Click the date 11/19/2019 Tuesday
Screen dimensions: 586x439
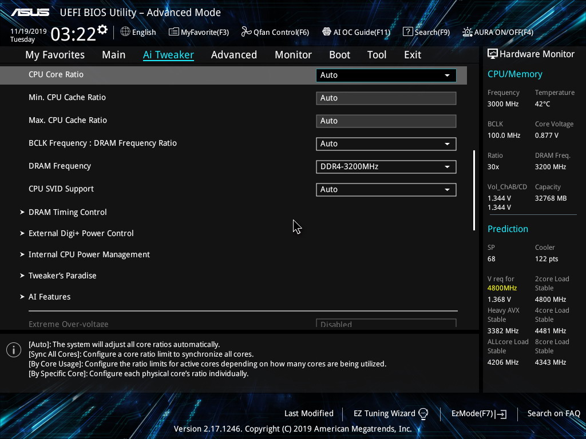[29, 35]
